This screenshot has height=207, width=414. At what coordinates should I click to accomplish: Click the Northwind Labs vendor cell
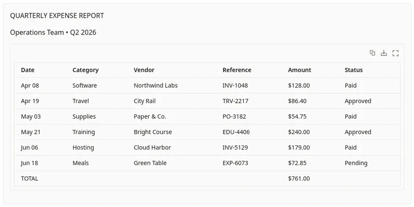[x=156, y=85]
